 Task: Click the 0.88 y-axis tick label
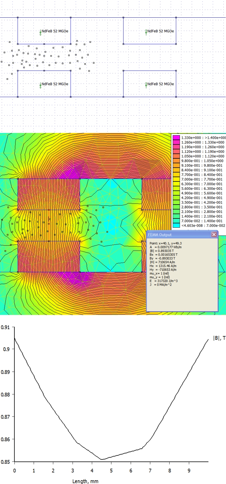[6, 394]
